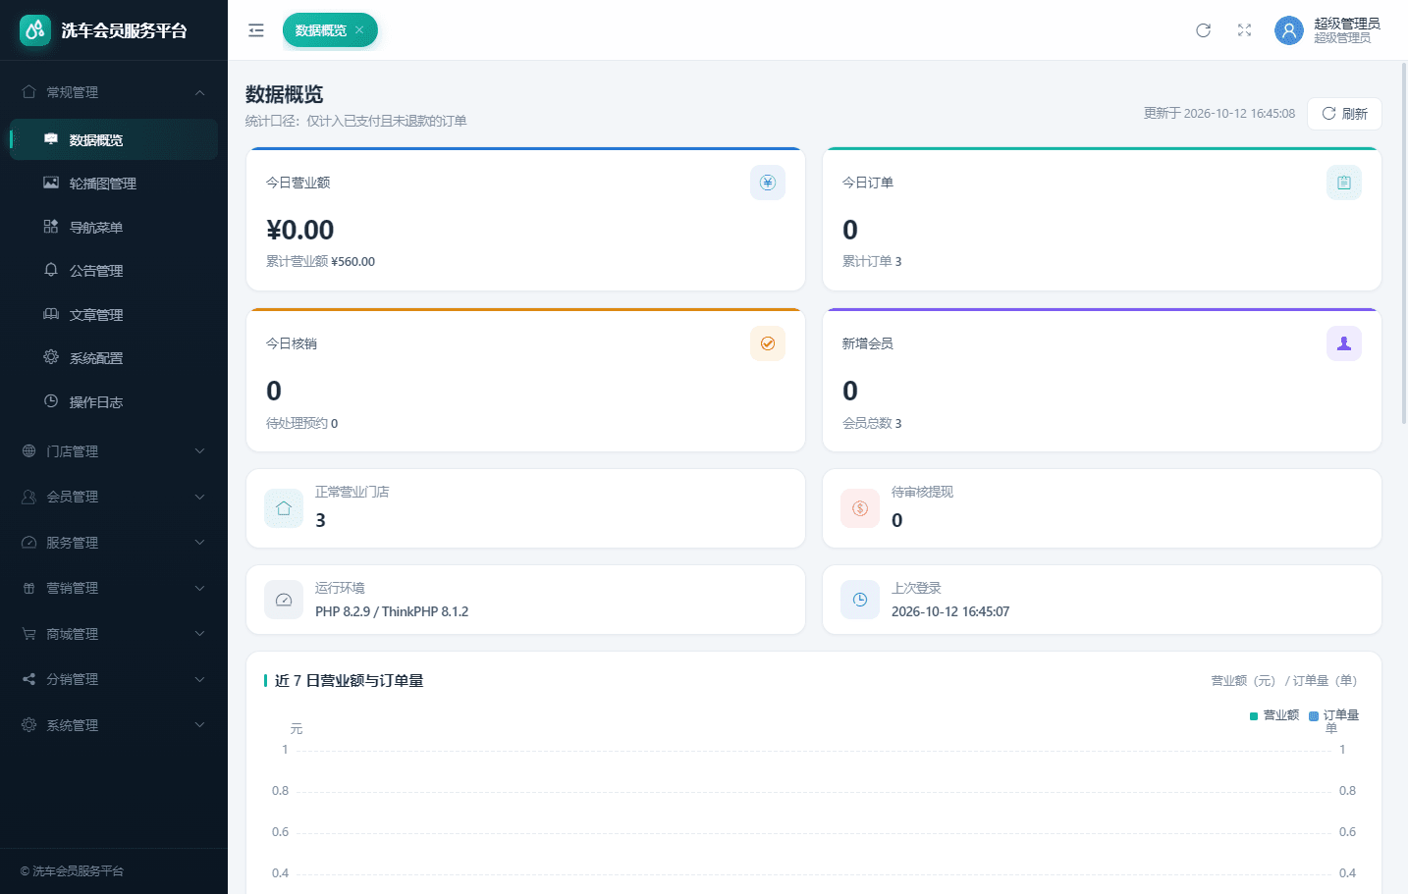The image size is (1408, 894).
Task: Click the sidebar collapse icon in header
Action: [256, 30]
